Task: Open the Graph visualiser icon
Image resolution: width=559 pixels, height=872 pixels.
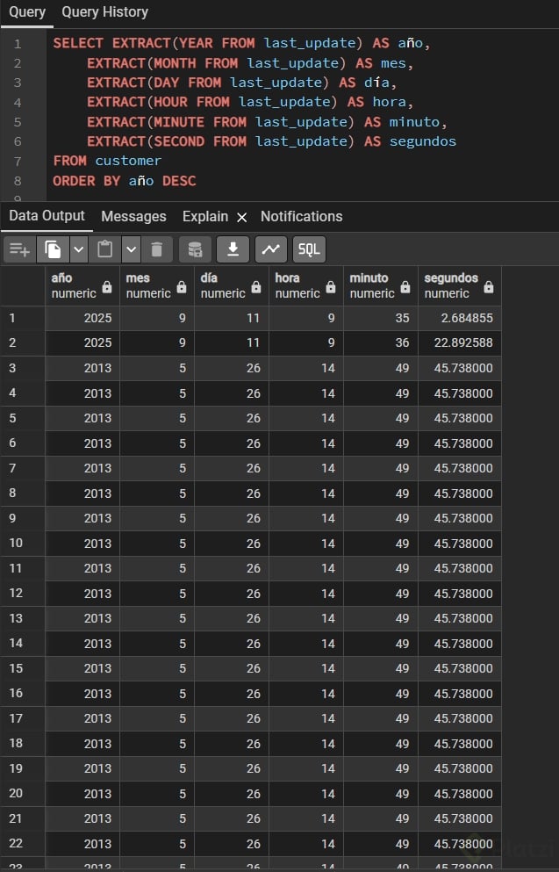Action: (x=270, y=249)
